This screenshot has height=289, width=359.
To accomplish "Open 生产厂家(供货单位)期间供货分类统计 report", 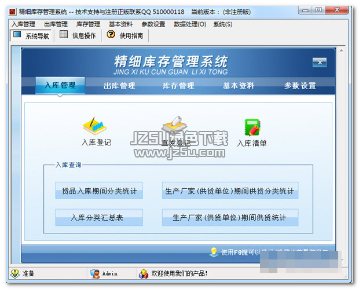I will 230,191.
